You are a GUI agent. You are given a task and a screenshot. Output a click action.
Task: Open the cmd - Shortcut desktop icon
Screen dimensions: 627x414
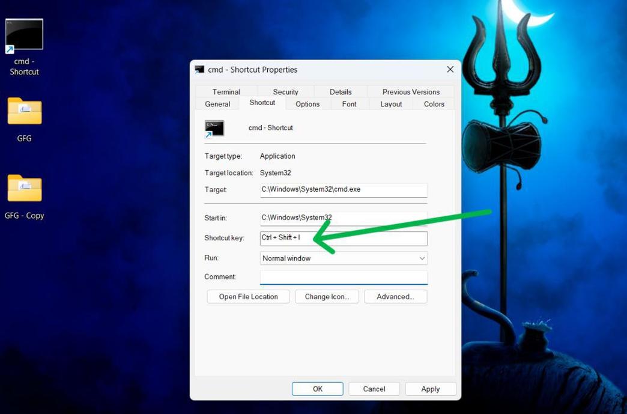click(24, 34)
